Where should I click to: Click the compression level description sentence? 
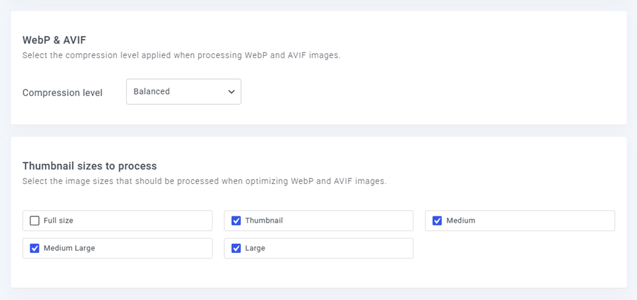181,55
